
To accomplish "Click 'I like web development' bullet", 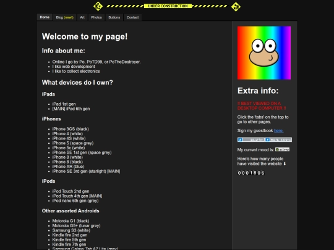I will pos(74,67).
